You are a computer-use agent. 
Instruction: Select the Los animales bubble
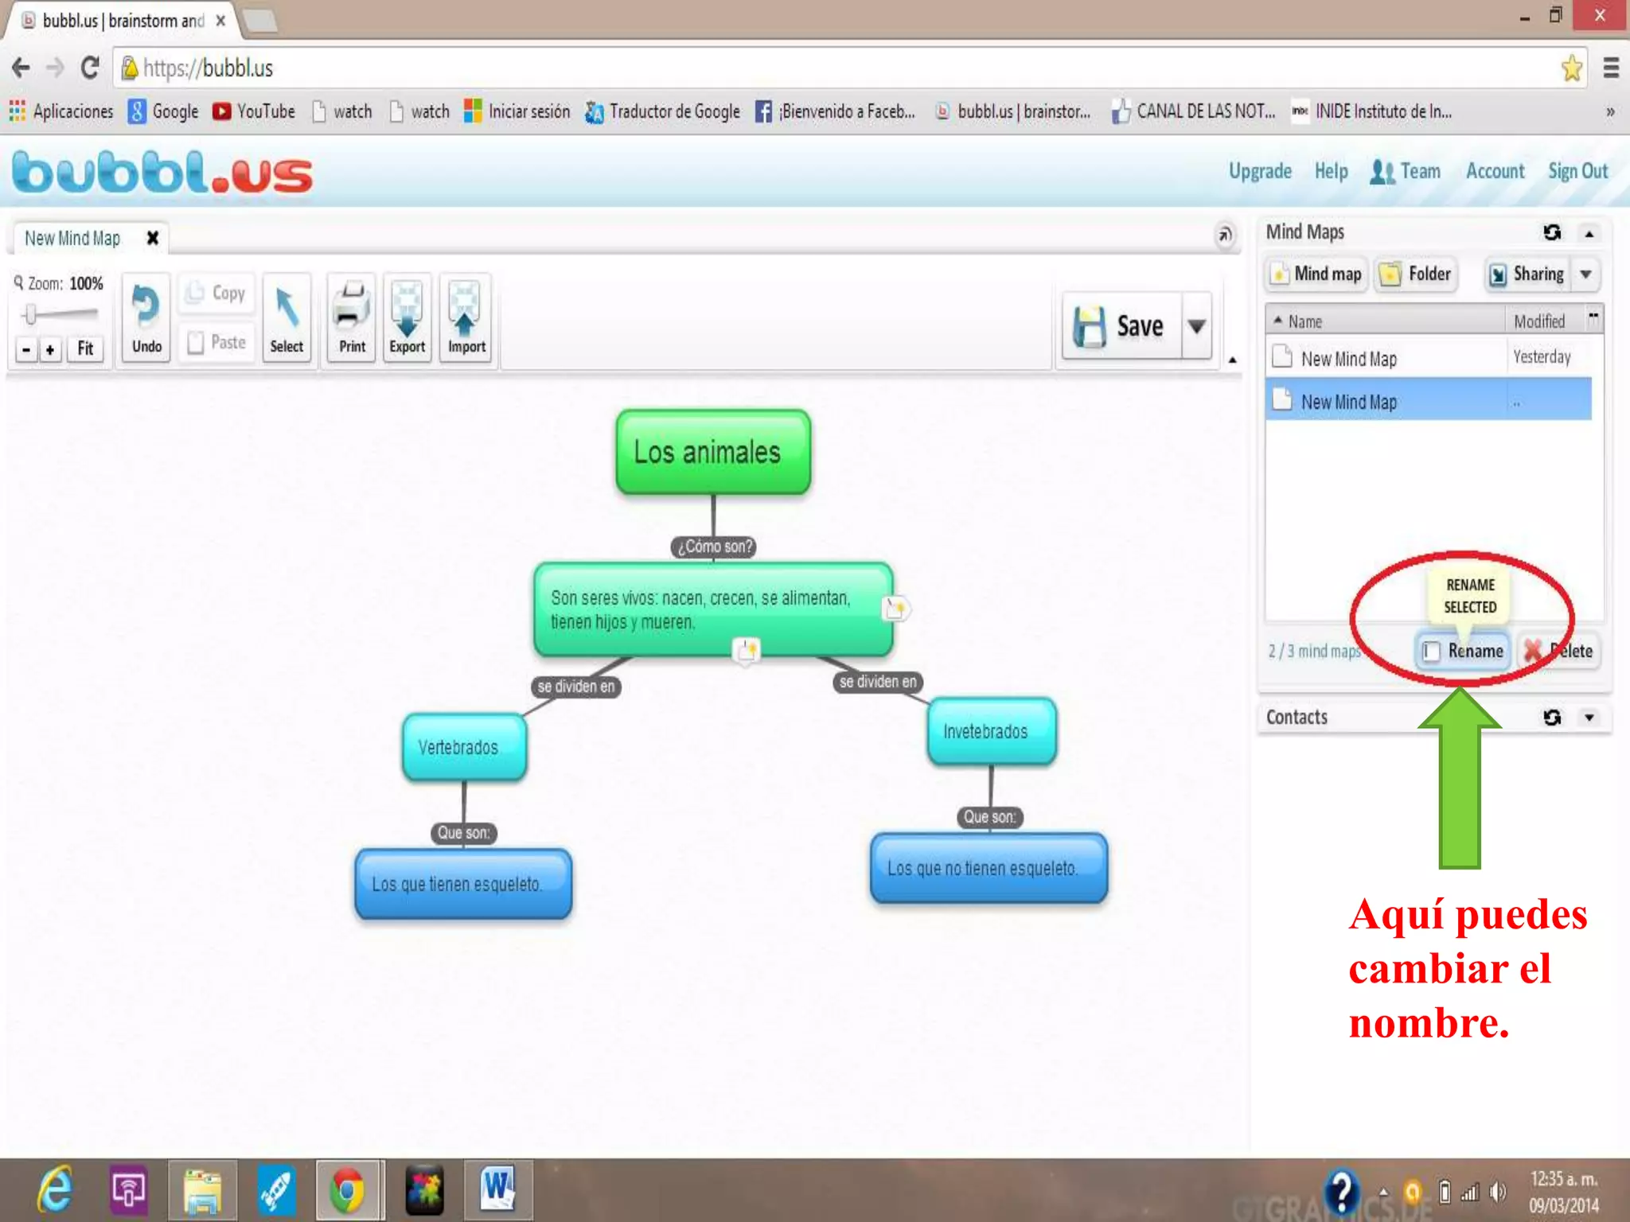coord(713,452)
